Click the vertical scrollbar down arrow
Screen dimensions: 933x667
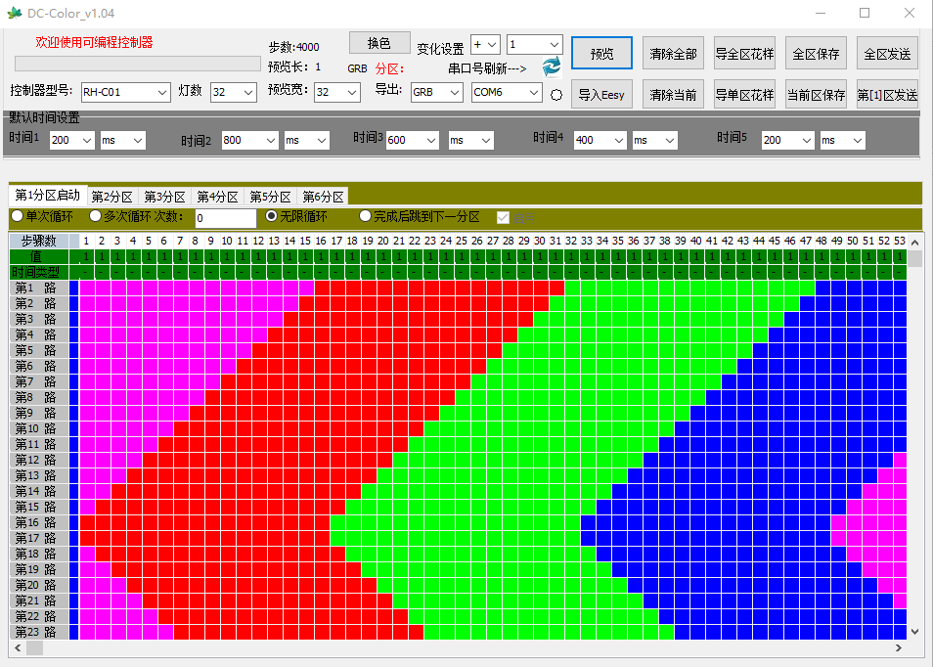click(x=915, y=632)
